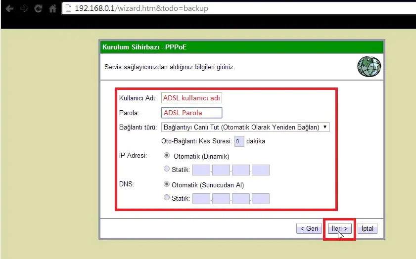Click the 'Bağlantı türü:' label
The image size is (416, 259).
point(138,128)
